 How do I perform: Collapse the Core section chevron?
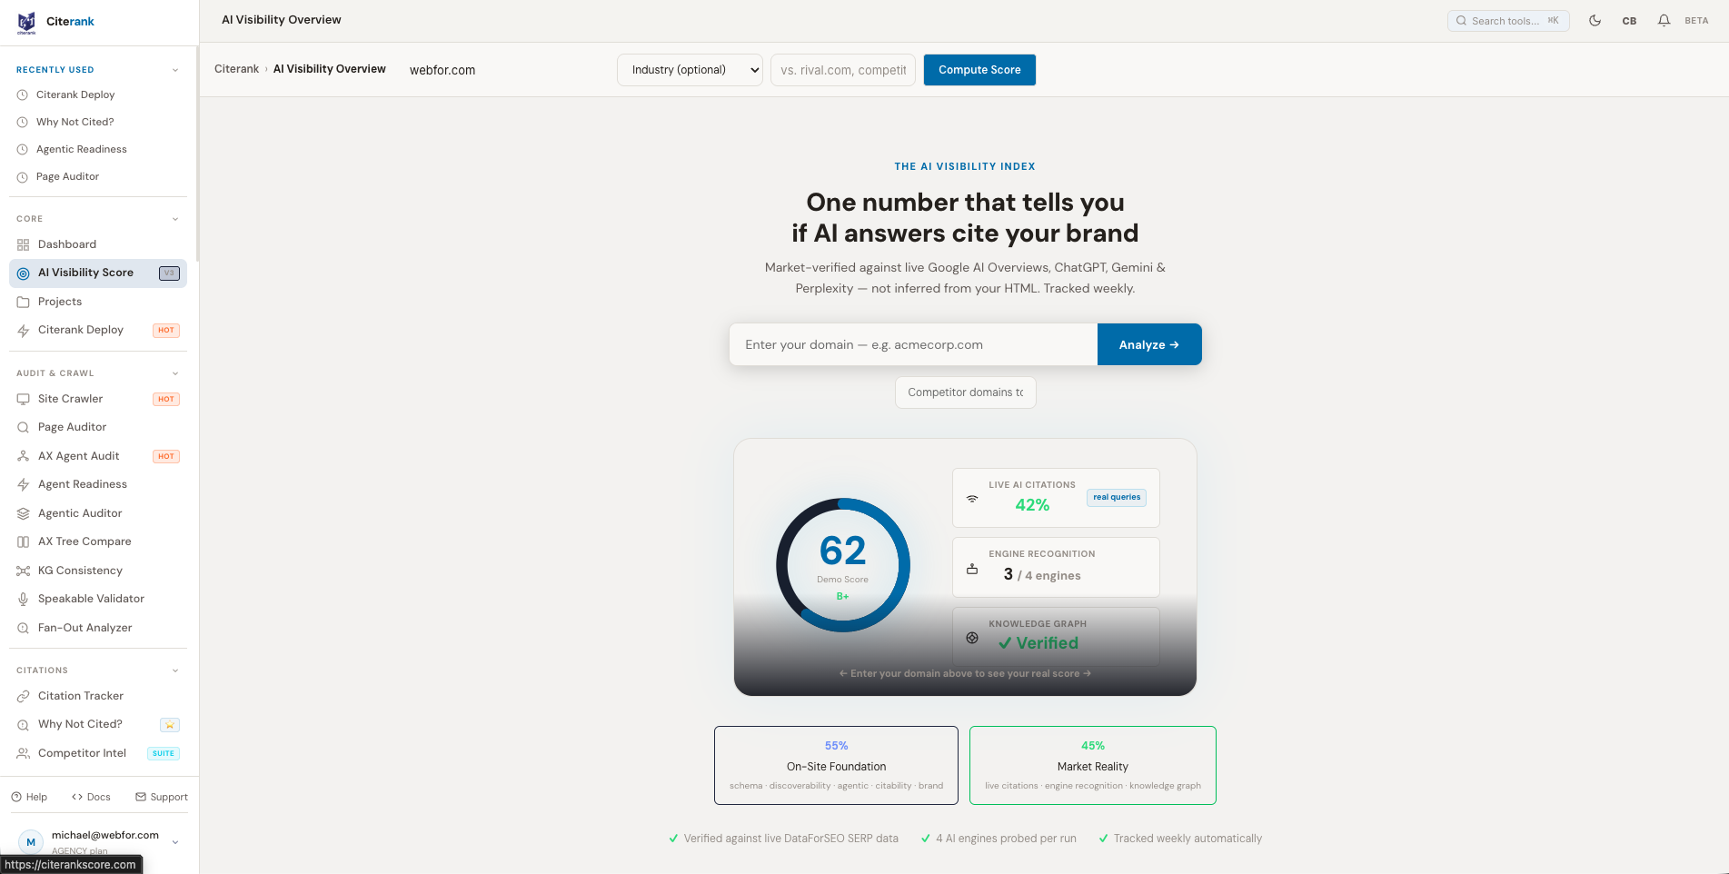point(175,219)
